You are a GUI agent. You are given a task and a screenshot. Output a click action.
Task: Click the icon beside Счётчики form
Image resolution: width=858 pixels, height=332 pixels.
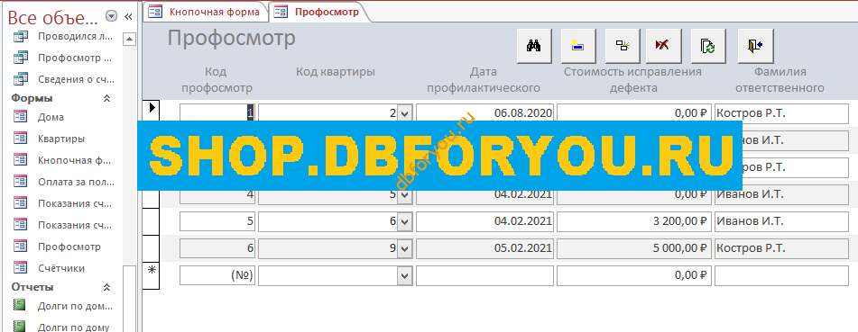pos(20,268)
